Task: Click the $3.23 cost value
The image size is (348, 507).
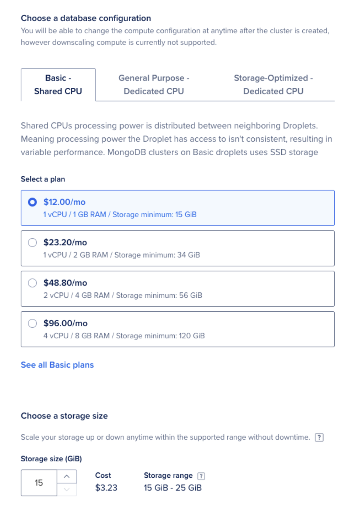Action: click(106, 488)
